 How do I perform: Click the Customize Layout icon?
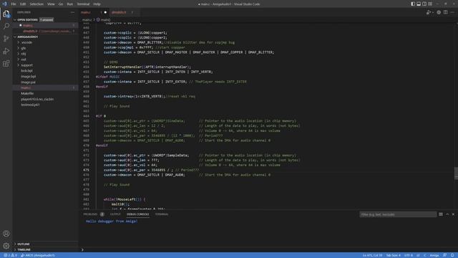(x=430, y=4)
